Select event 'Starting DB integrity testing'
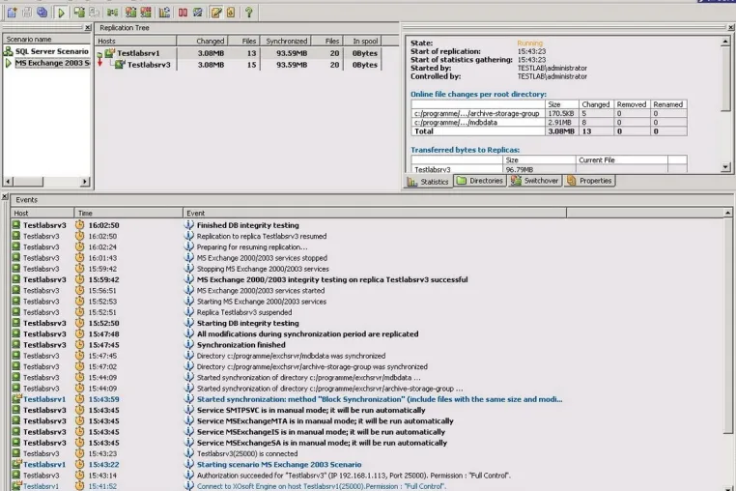Image resolution: width=736 pixels, height=491 pixels. (248, 323)
